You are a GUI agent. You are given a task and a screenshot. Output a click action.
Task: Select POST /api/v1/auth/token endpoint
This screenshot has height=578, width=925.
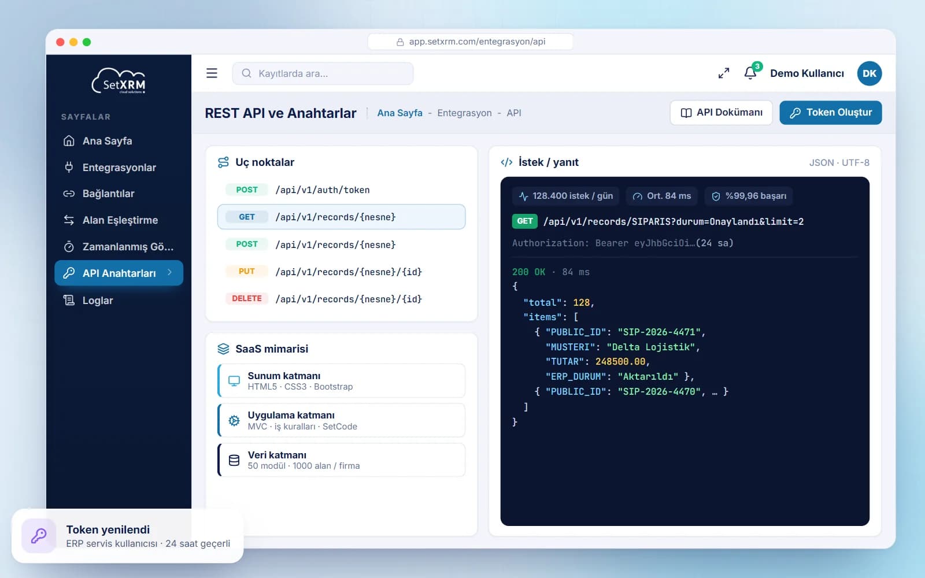(341, 190)
